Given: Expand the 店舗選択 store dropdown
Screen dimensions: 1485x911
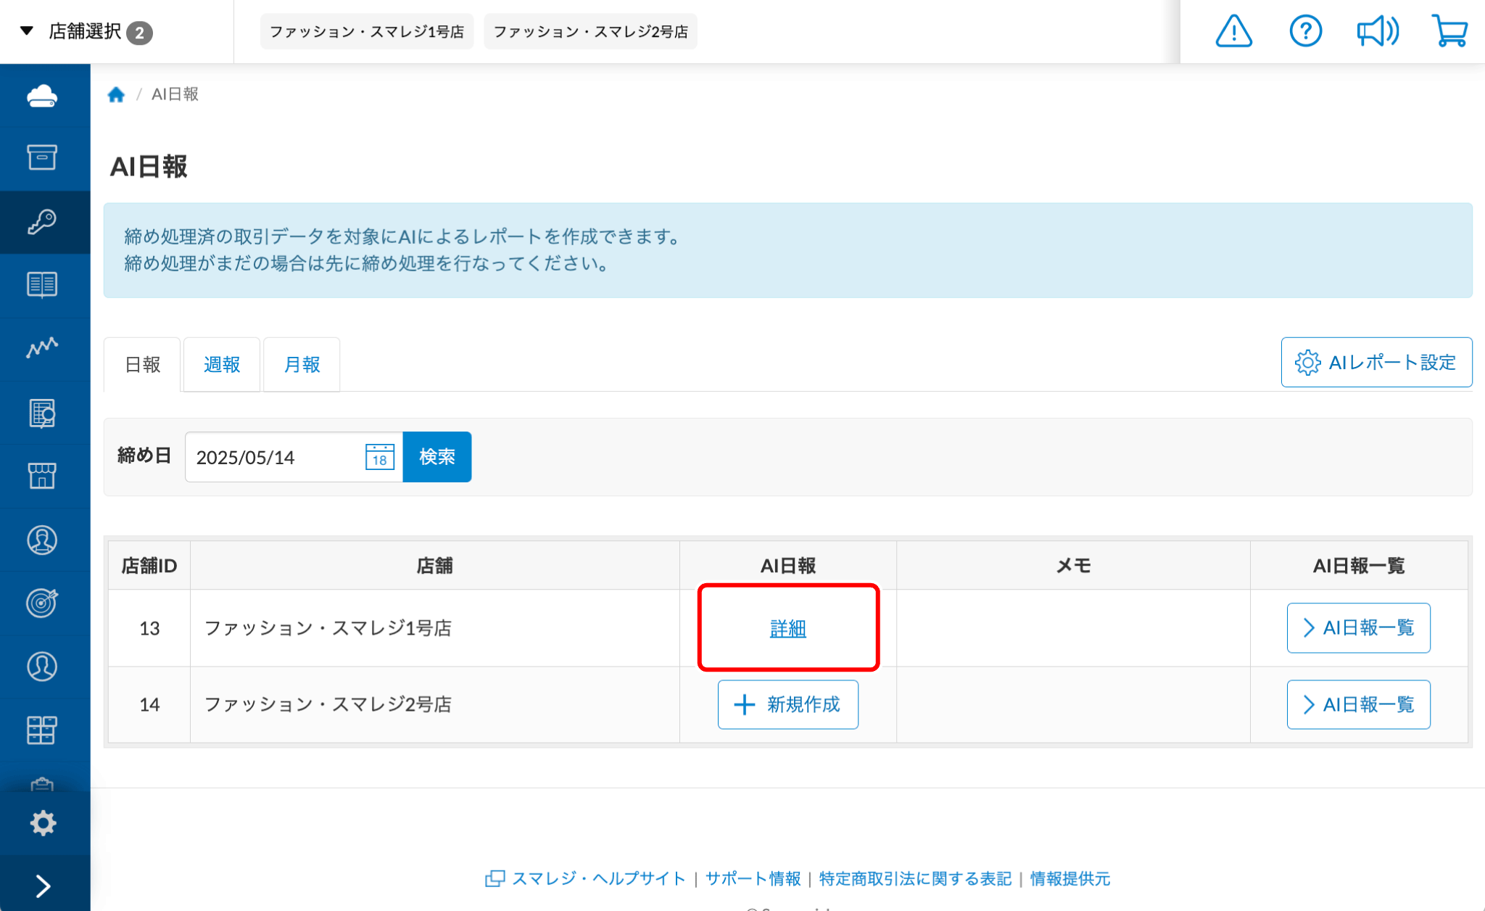Looking at the screenshot, I should pyautogui.click(x=87, y=32).
